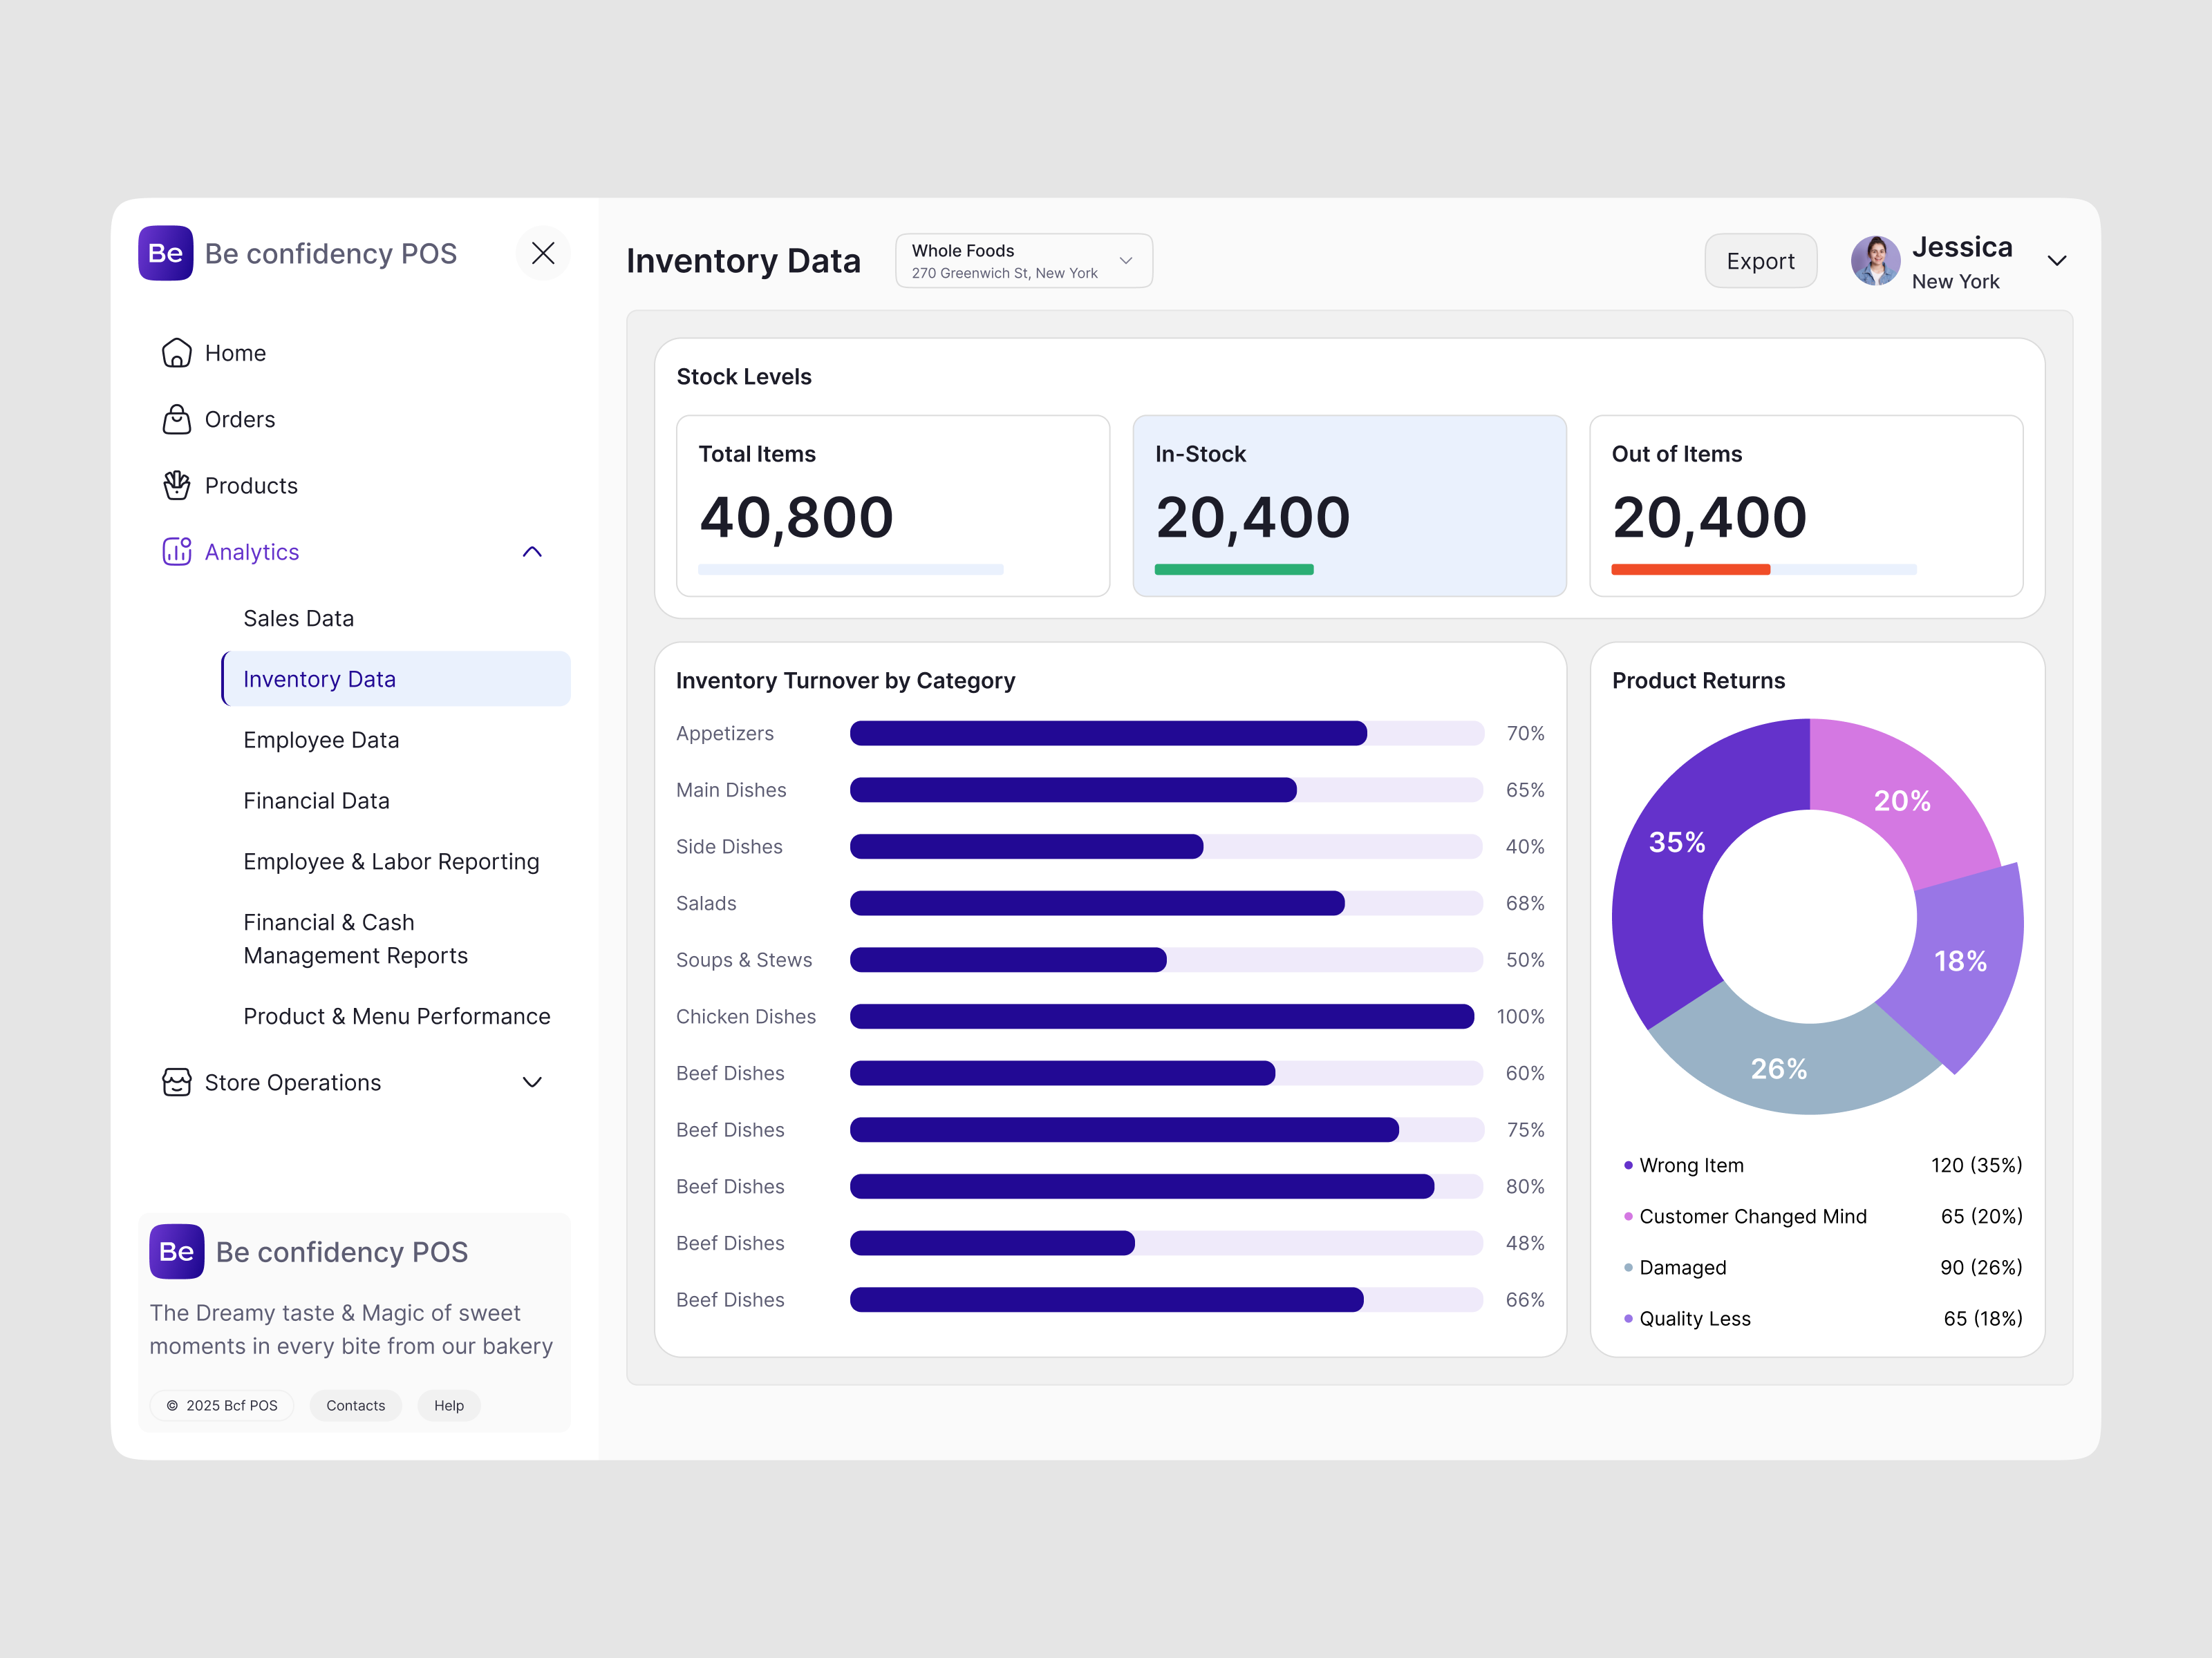Collapse the Analytics section chevron
This screenshot has height=1658, width=2212.
point(531,551)
